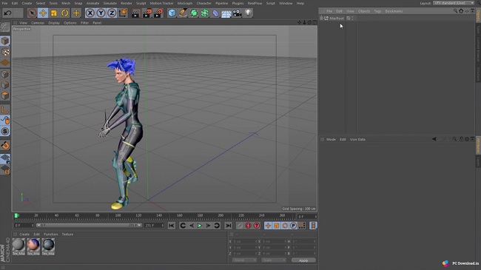
Task: Select the skin-and-blue Tex_Mia material
Action: click(x=33, y=246)
